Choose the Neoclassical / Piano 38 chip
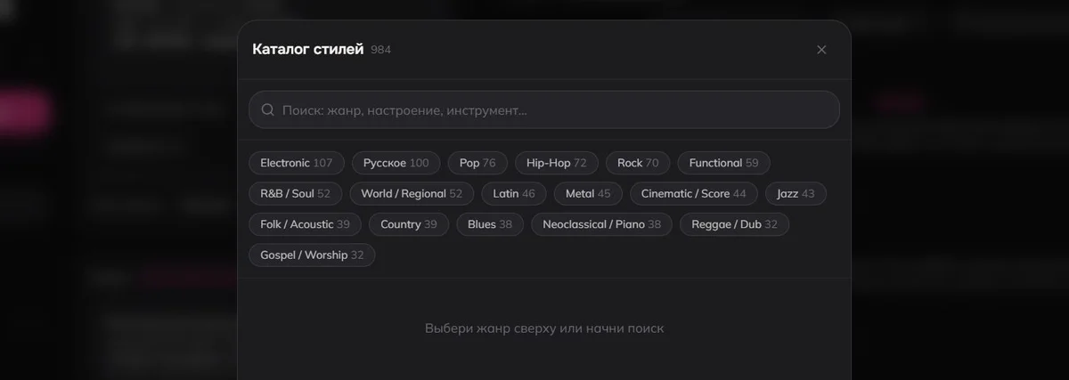Screen dimensions: 1069x380 (602, 224)
